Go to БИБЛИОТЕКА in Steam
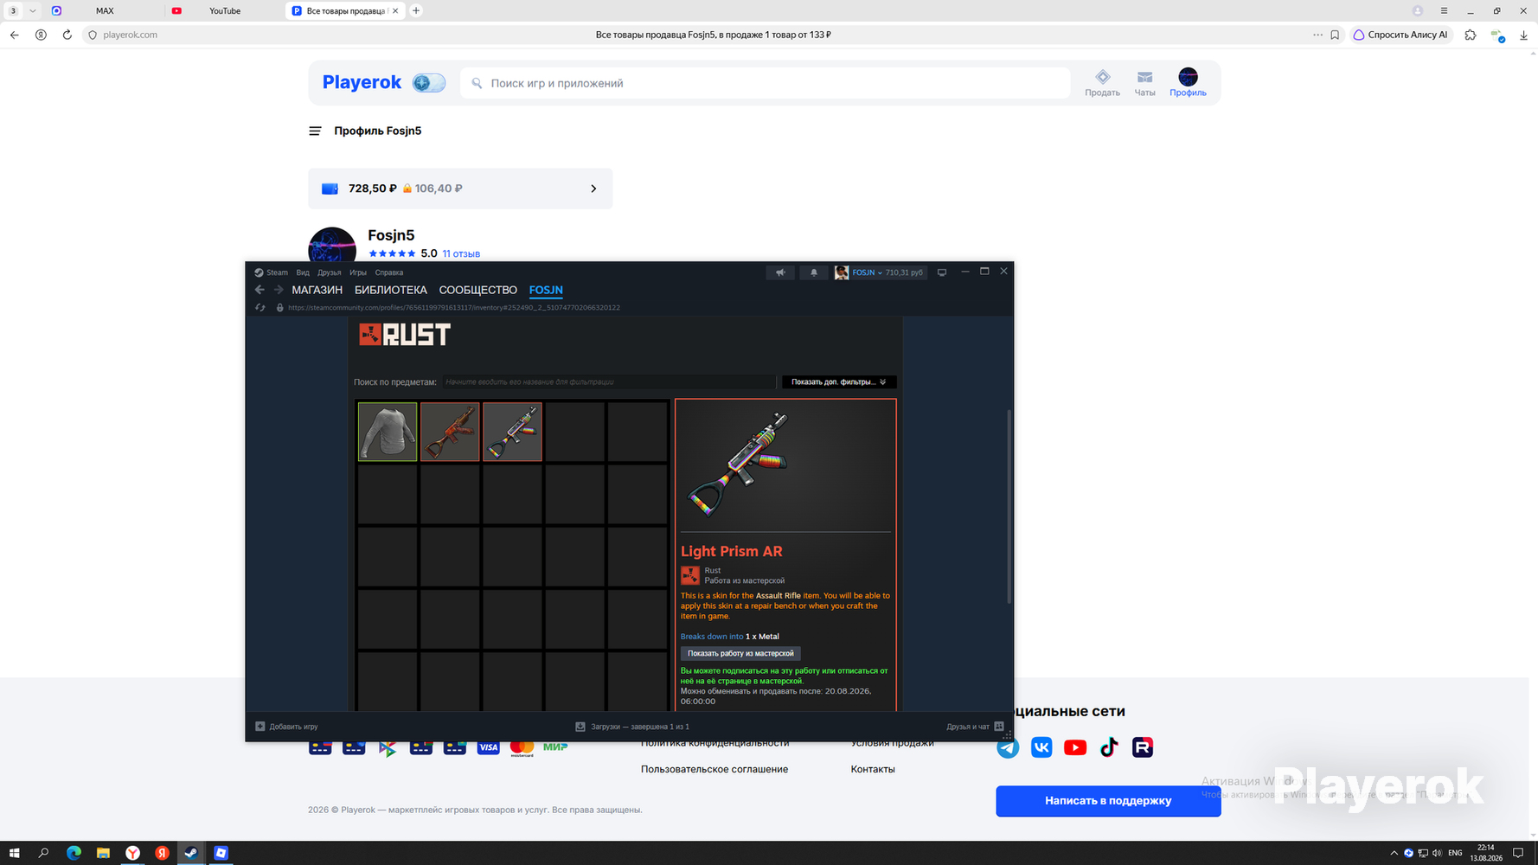Viewport: 1538px width, 865px height. [x=390, y=290]
